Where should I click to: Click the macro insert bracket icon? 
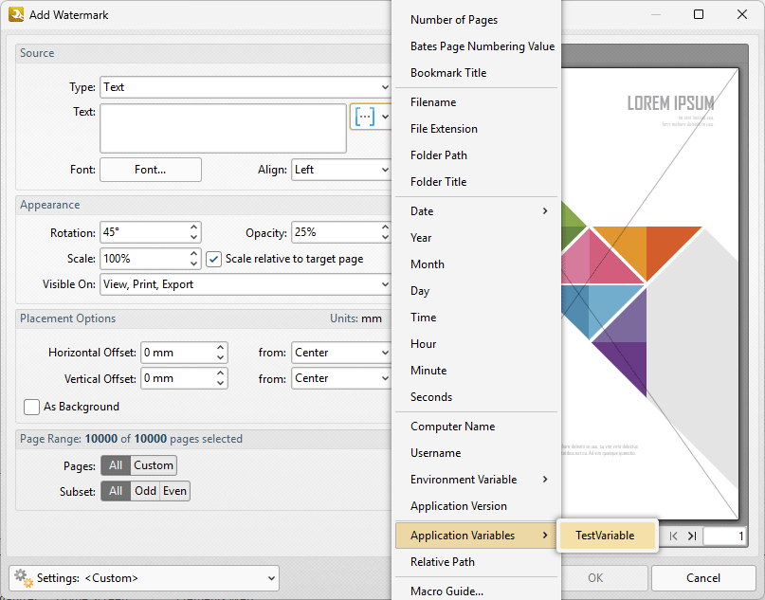tap(365, 116)
